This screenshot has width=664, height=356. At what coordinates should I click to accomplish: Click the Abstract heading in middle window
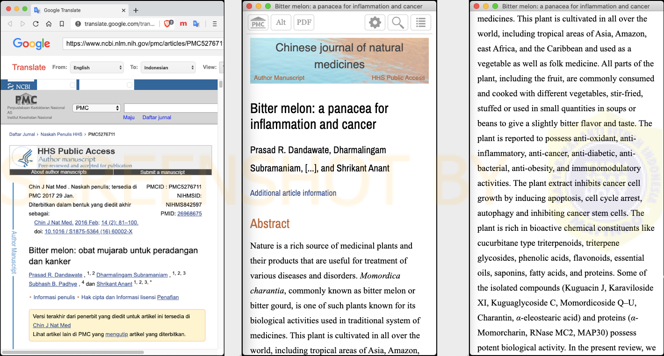pyautogui.click(x=270, y=223)
